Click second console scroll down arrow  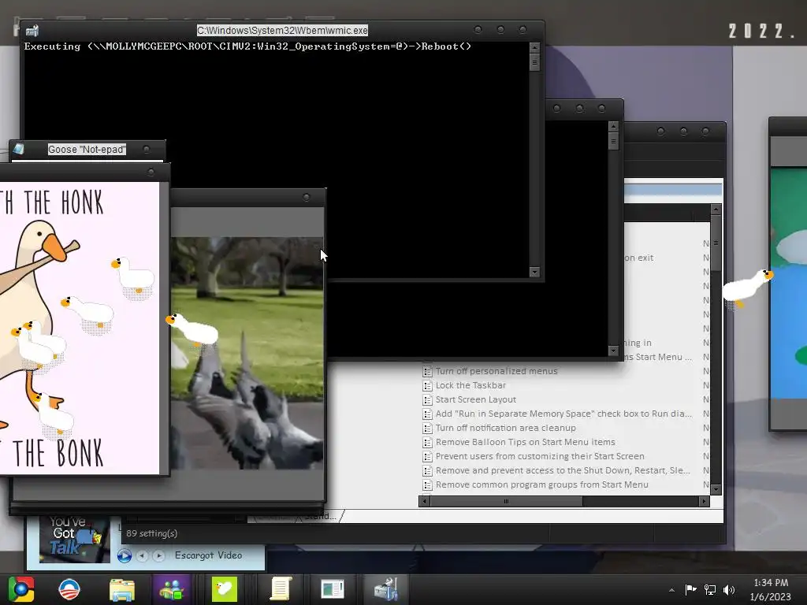(612, 351)
